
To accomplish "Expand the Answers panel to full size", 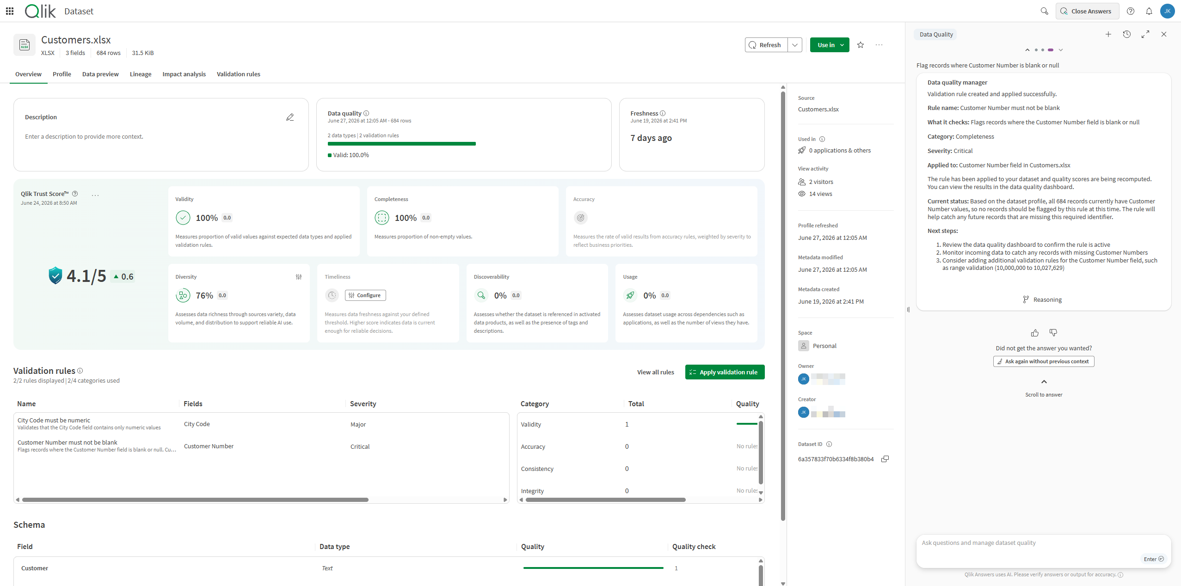I will pyautogui.click(x=1145, y=34).
